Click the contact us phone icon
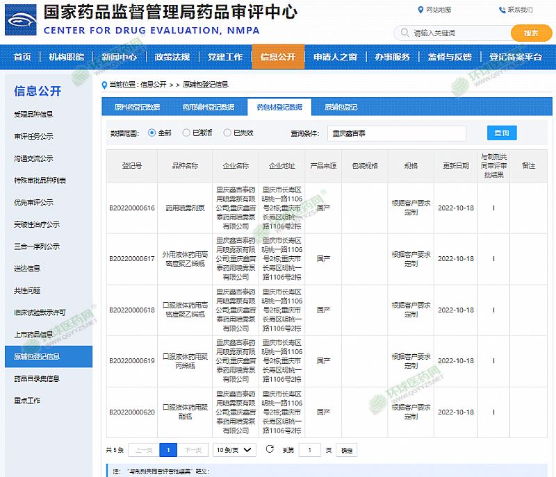Screen dimensions: 556x477 (x=502, y=10)
